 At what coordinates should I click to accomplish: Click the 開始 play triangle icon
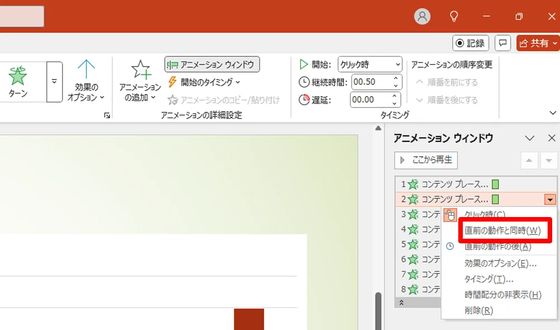point(303,64)
